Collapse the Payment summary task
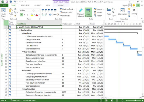The image size is (144, 102). [22, 70]
